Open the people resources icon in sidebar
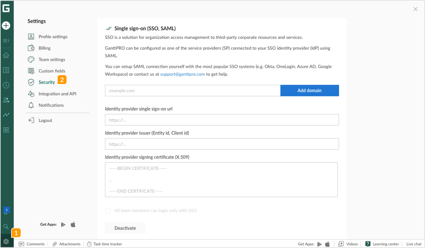The height and width of the screenshot is (248, 425). coord(6,100)
